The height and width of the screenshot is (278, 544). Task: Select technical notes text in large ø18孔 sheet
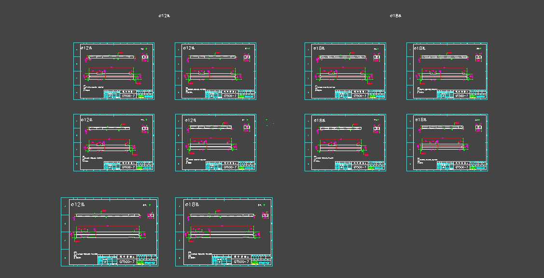point(200,254)
